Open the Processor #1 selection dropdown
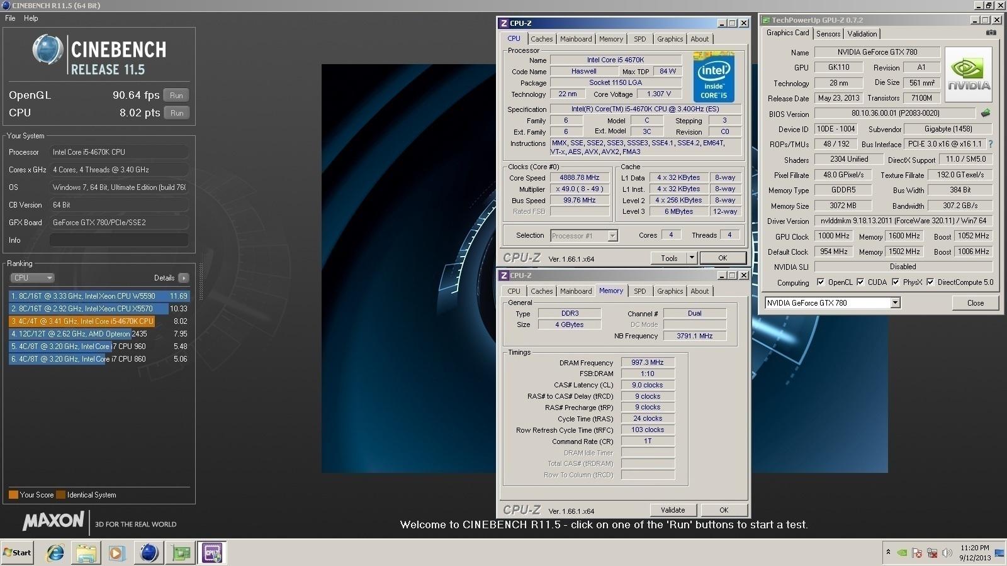The height and width of the screenshot is (566, 1007). [x=584, y=235]
